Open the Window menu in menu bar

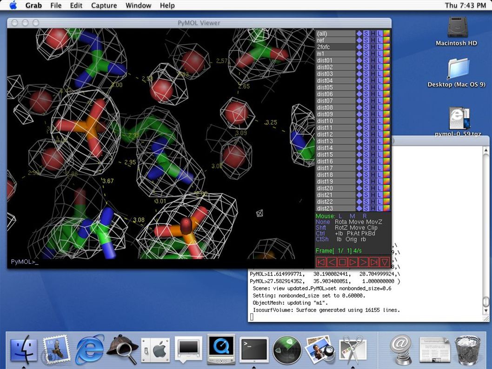[x=139, y=5]
